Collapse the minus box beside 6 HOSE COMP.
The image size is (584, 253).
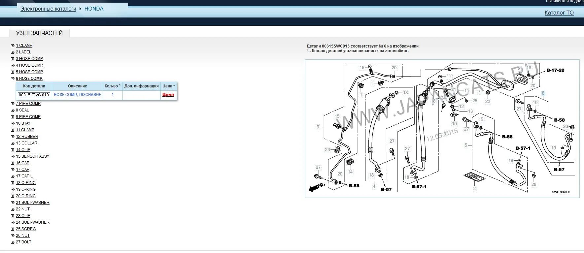(13, 79)
